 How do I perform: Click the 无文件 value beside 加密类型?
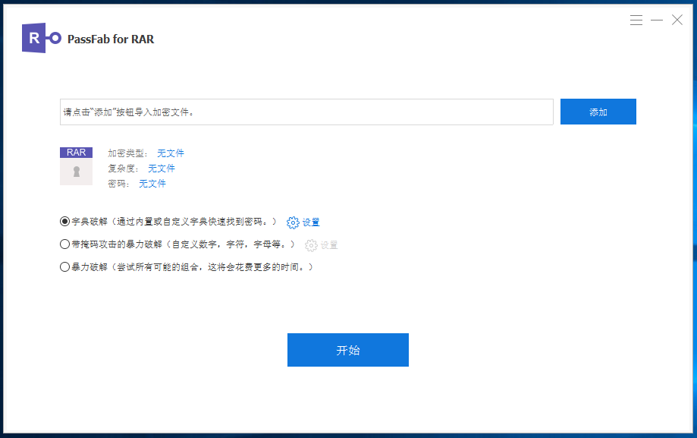pos(171,153)
